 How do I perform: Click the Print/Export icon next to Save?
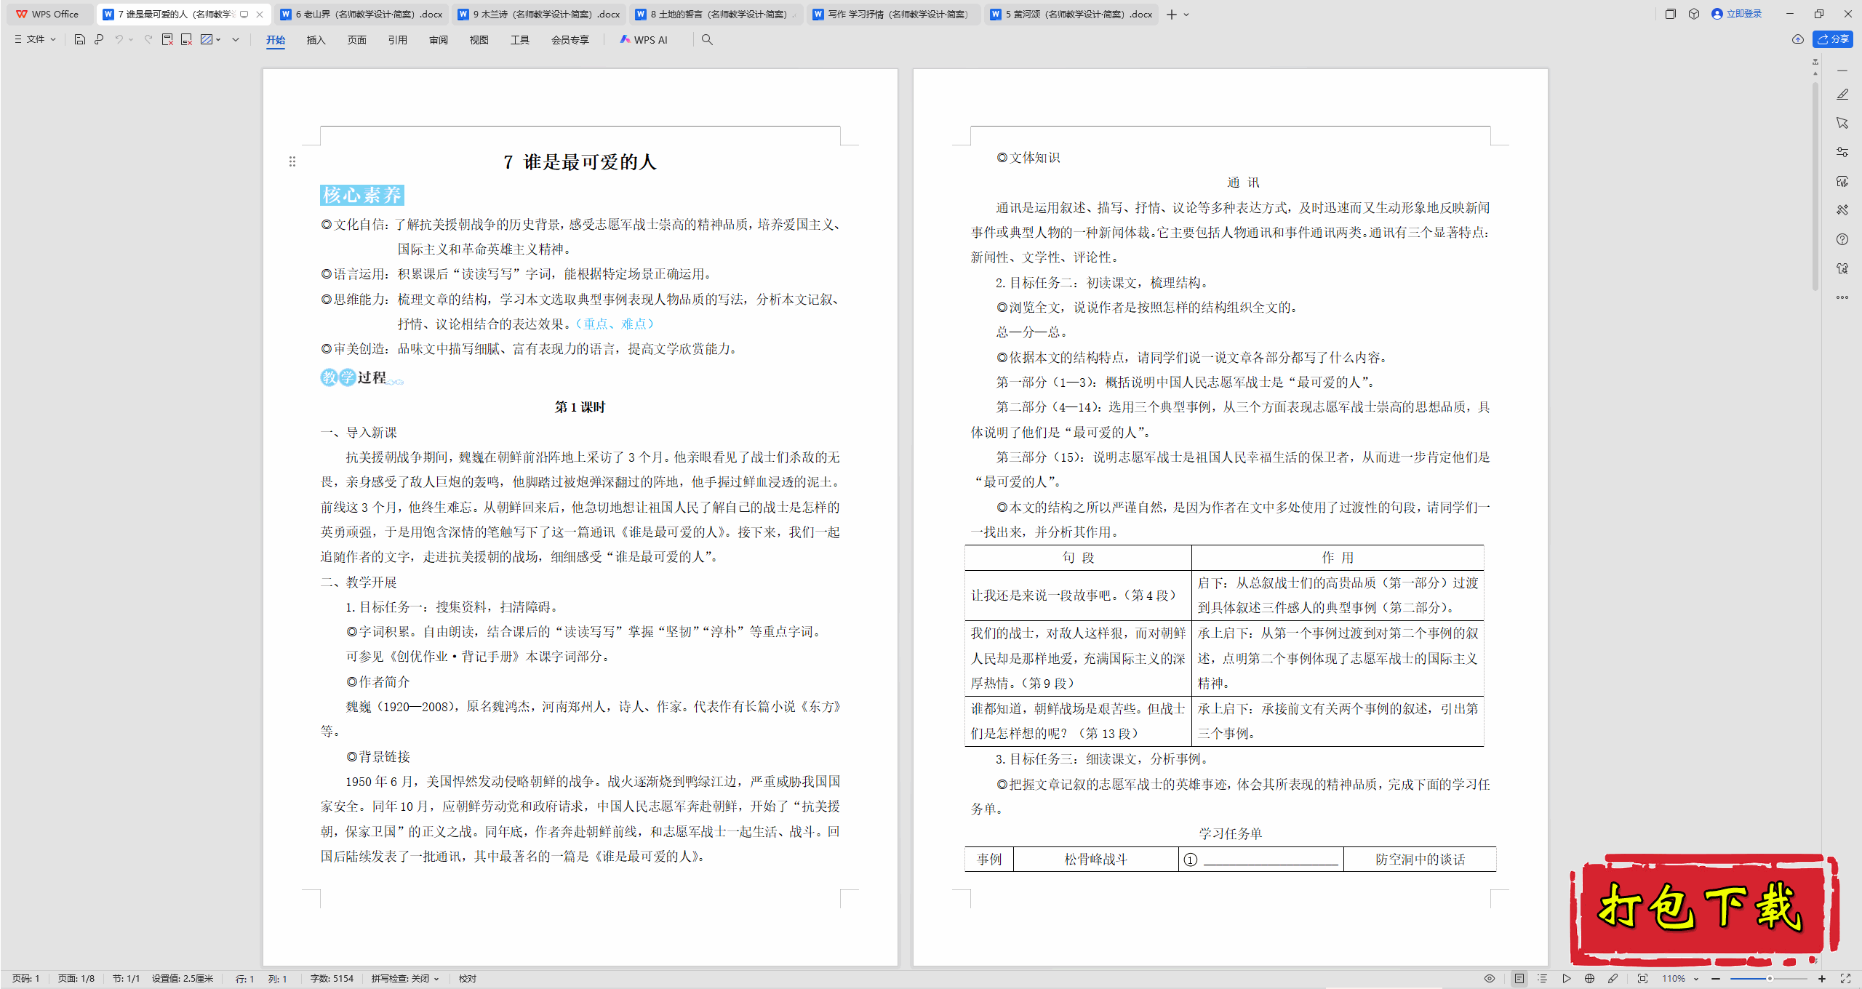[99, 39]
